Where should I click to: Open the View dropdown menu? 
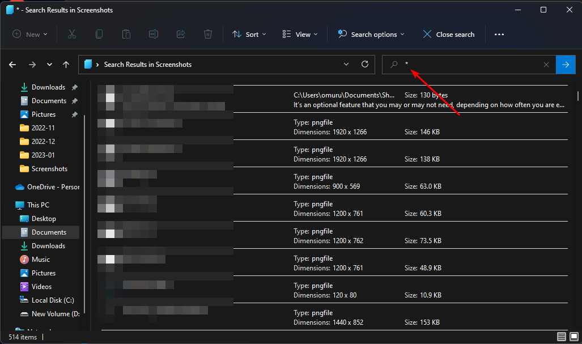click(300, 35)
